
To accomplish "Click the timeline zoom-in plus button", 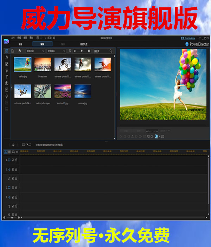I will coord(19,218).
